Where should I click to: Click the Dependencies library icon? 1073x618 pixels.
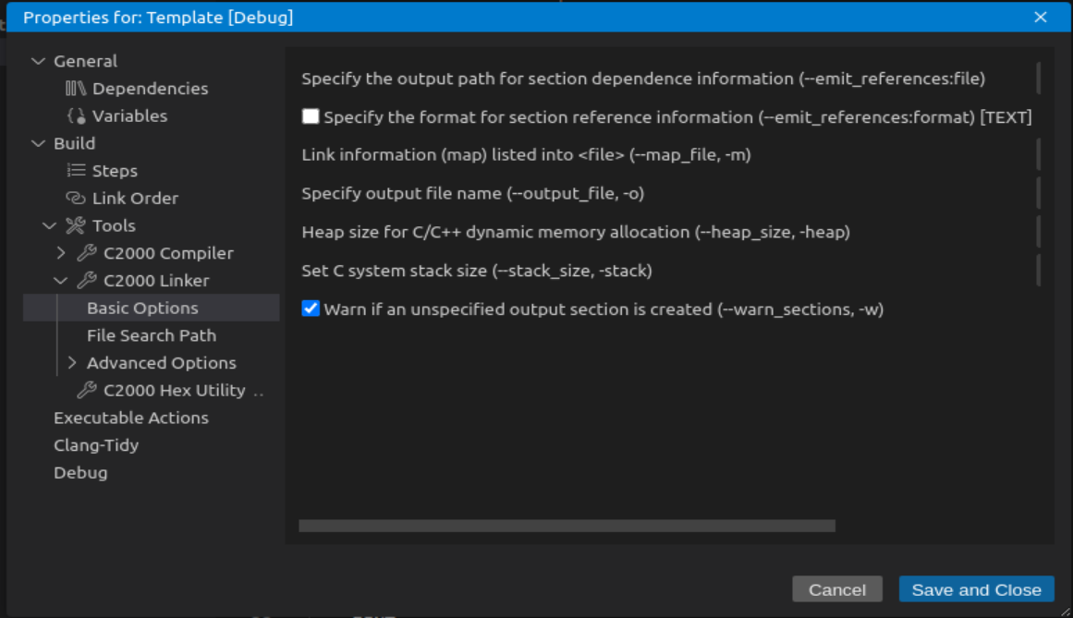tap(75, 88)
